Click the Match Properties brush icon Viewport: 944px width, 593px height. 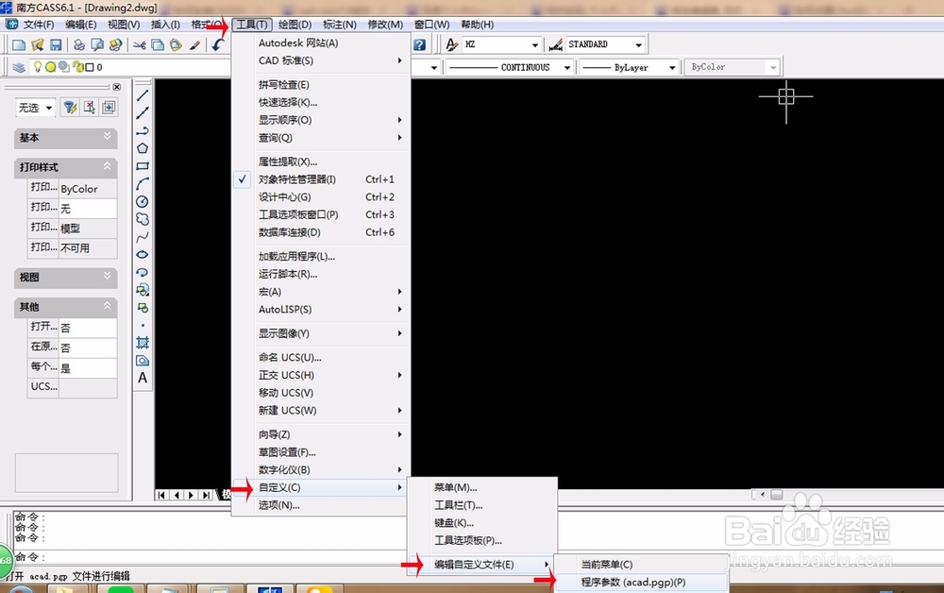pyautogui.click(x=194, y=45)
